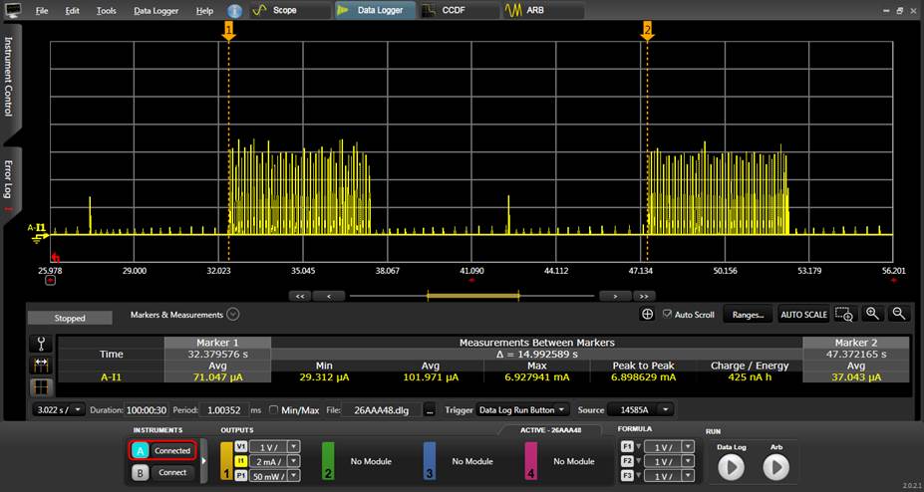The image size is (924, 492).
Task: Click the AUTO SCALE button
Action: coord(803,315)
